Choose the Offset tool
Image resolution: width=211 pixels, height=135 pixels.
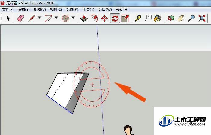[x=94, y=18]
